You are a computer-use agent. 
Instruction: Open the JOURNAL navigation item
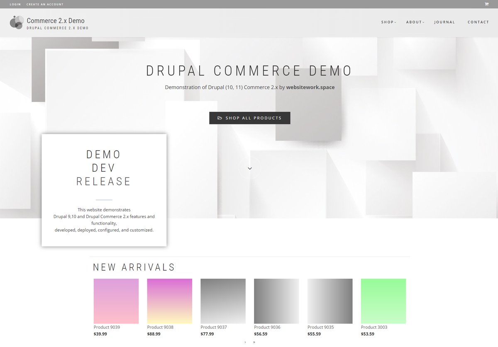coord(444,22)
